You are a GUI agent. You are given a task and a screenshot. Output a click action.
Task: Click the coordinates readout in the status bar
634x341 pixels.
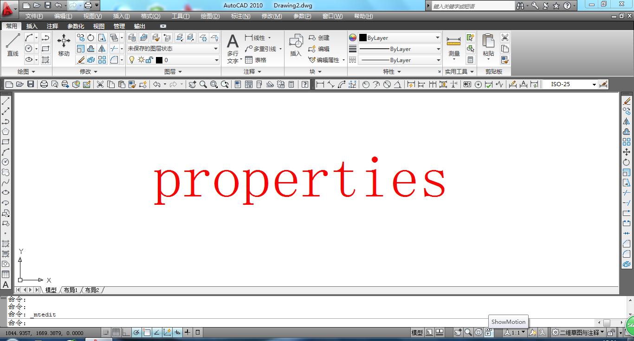coord(45,333)
